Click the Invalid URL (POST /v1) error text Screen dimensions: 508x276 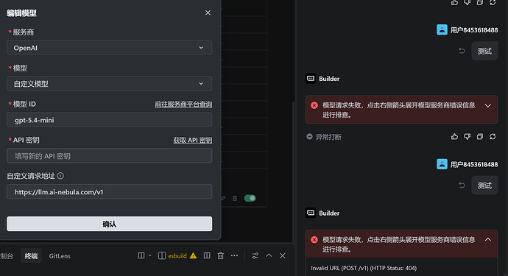pyautogui.click(x=364, y=268)
